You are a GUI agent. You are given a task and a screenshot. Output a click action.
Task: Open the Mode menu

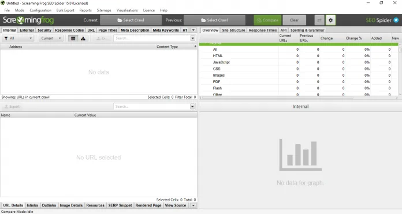point(20,10)
